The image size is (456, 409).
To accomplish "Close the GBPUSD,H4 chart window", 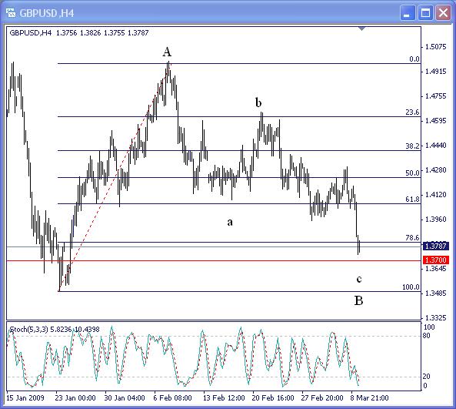I will pos(443,13).
